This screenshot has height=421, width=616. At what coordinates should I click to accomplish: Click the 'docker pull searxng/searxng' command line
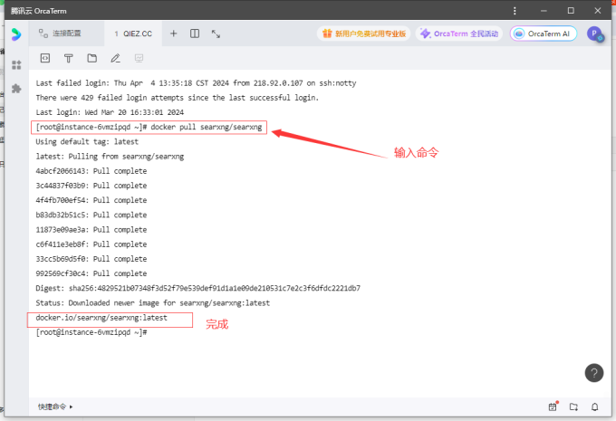tap(149, 128)
